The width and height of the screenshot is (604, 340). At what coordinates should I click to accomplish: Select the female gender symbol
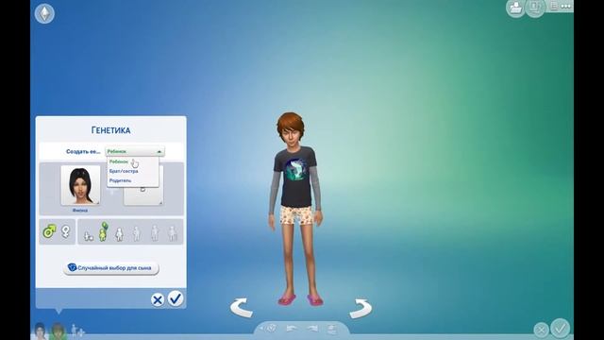(x=66, y=231)
